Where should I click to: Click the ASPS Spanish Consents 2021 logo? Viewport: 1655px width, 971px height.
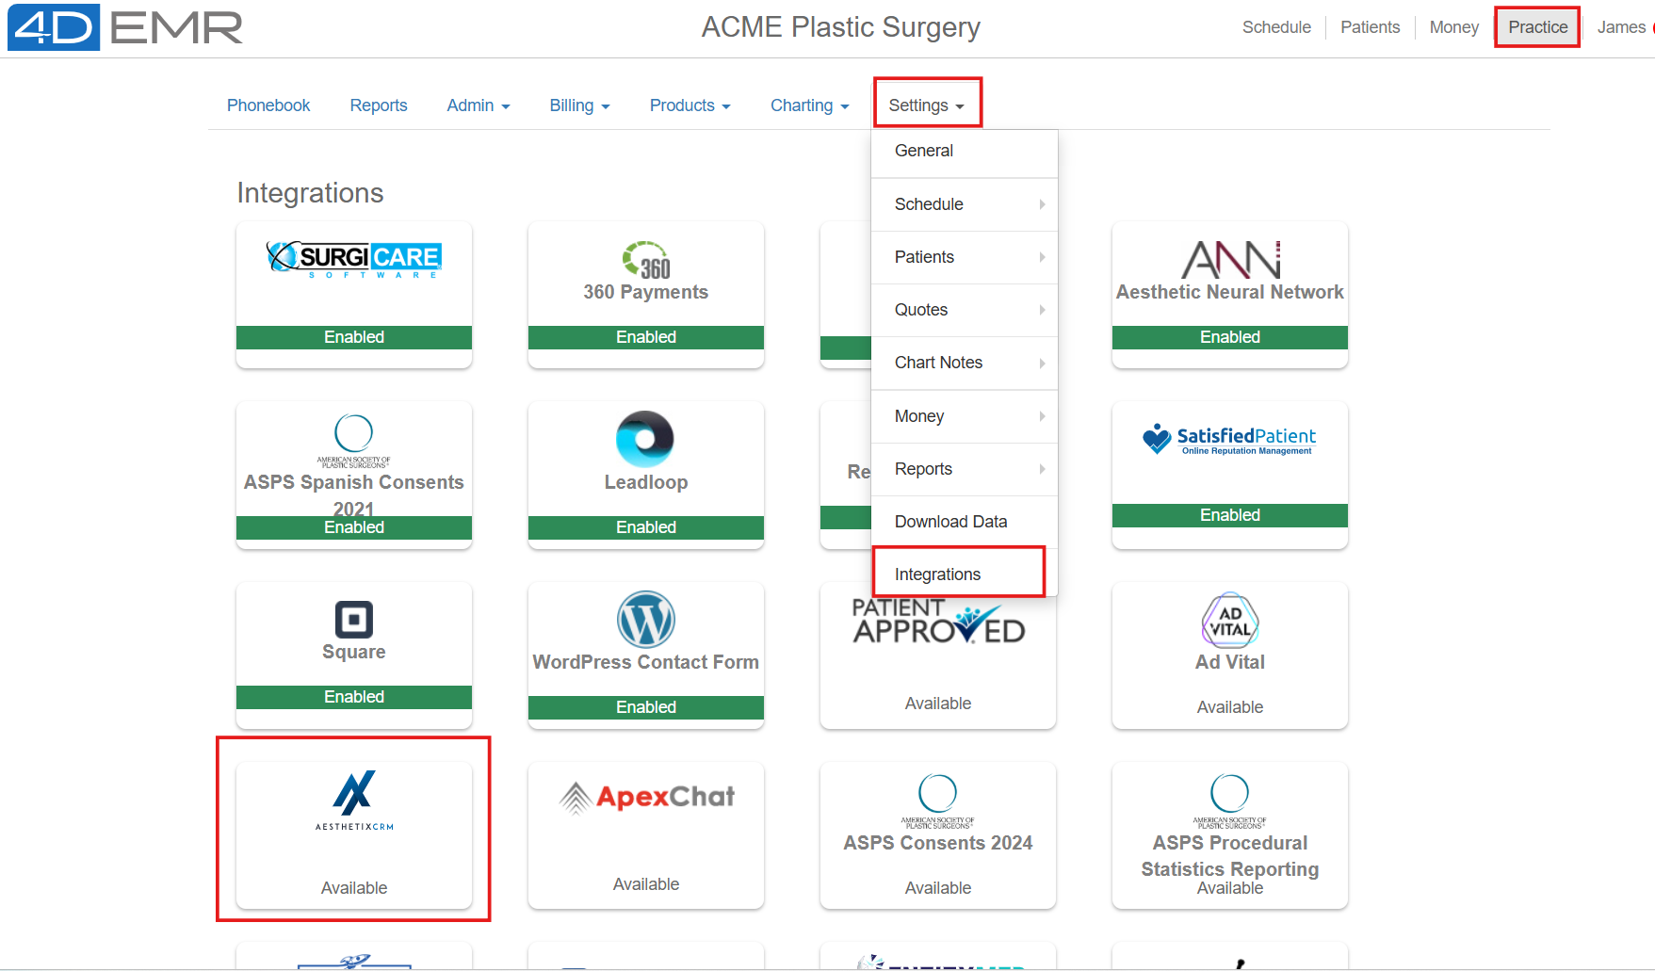click(x=354, y=441)
